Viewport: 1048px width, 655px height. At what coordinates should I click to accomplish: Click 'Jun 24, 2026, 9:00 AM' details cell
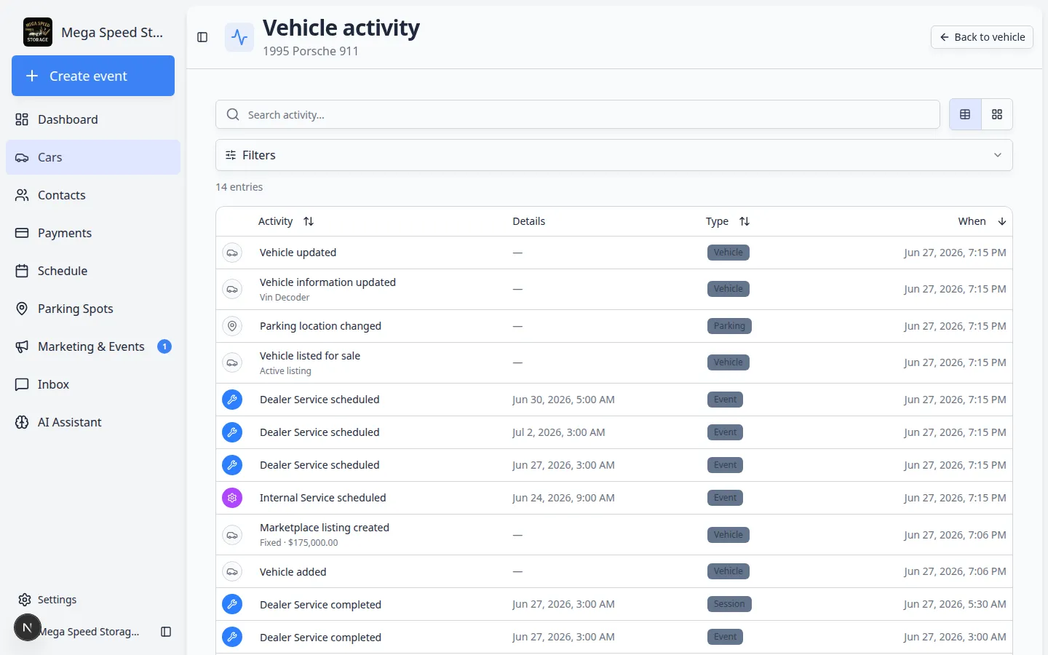click(x=563, y=498)
